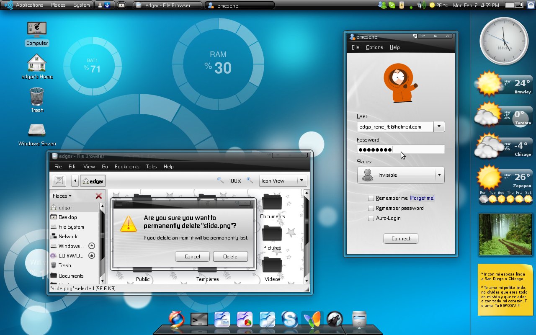
Task: Confirm Delete of slide.png
Action: (230, 257)
